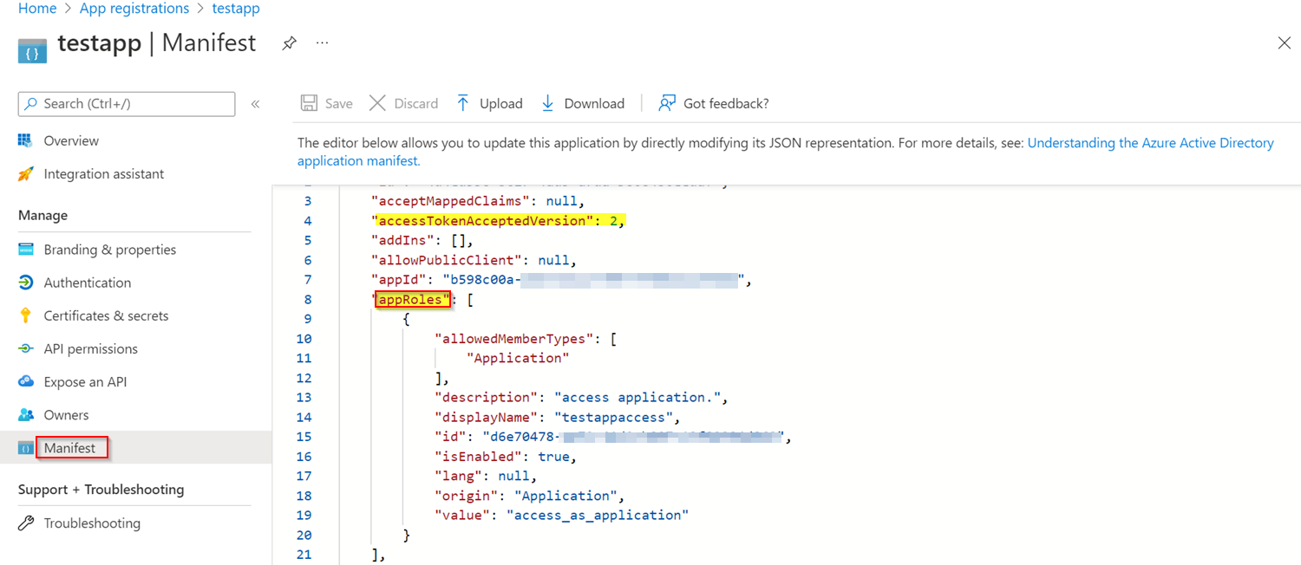Click the Integration assistant rocket icon

click(x=26, y=174)
